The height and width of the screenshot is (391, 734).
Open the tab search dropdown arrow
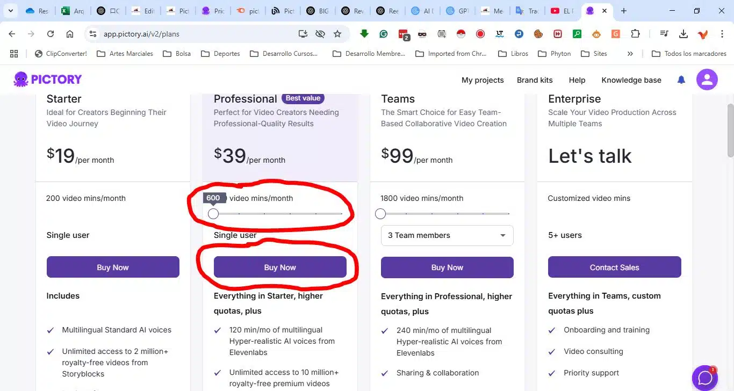[10, 11]
